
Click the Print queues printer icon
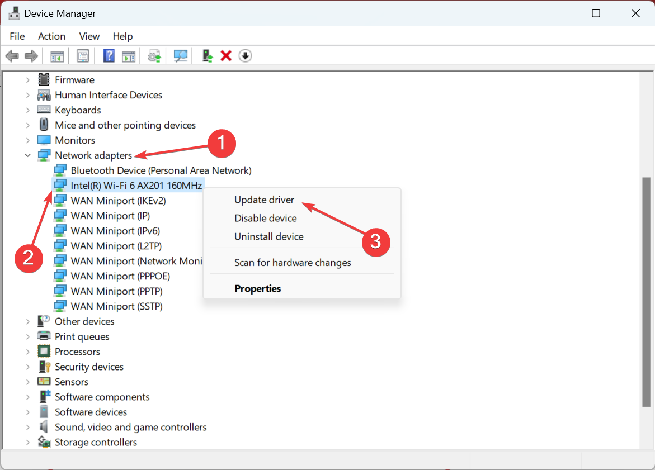pos(44,336)
